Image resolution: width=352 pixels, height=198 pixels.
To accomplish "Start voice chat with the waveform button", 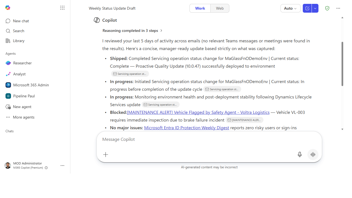I will [313, 155].
